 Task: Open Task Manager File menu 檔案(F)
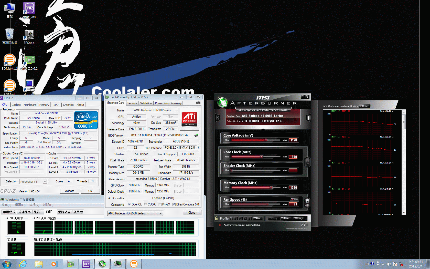click(6, 205)
